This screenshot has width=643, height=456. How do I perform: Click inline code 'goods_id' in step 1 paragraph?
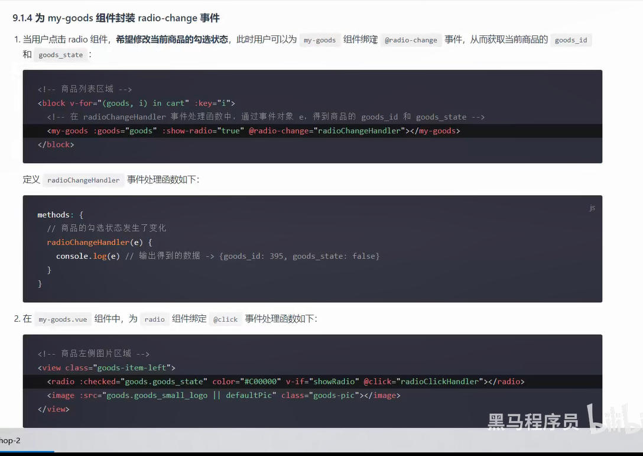point(571,40)
